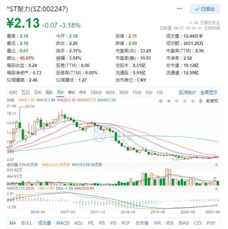This screenshot has width=228, height=229.
Task: Toggle the PB indicator
Action: point(102,223)
